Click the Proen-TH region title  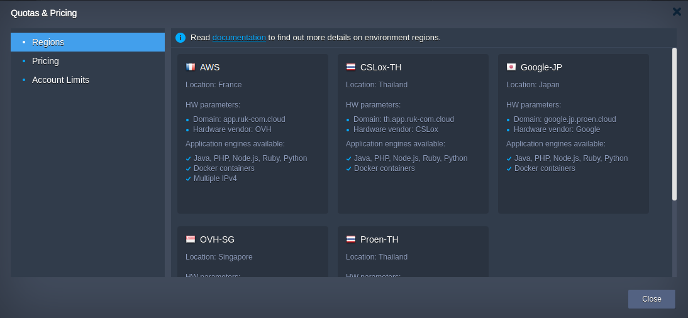pos(379,240)
